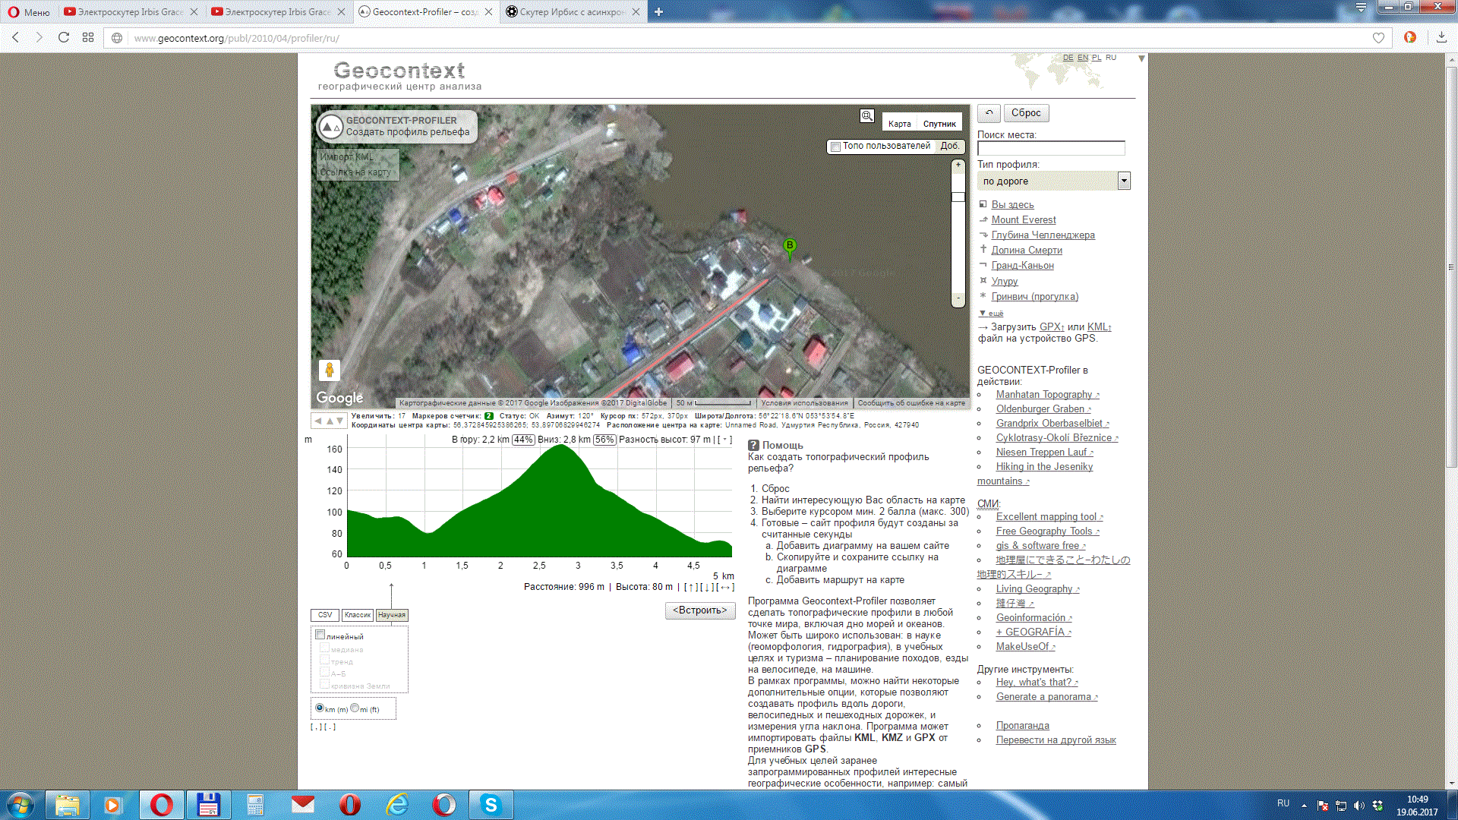This screenshot has height=820, width=1458.
Task: Select the Классик profile tab
Action: pos(357,615)
